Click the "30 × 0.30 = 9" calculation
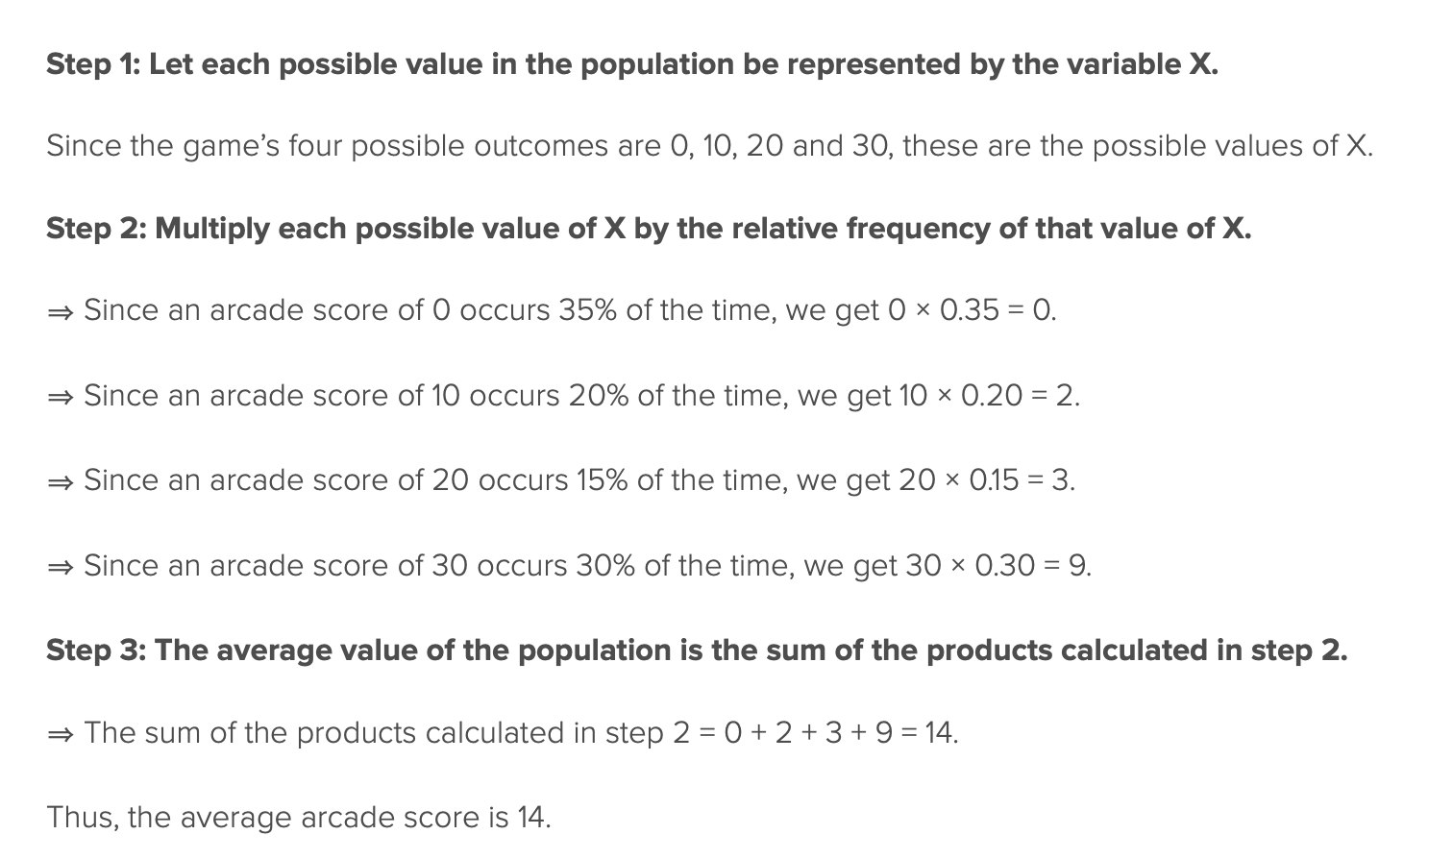The image size is (1453, 859). click(997, 566)
